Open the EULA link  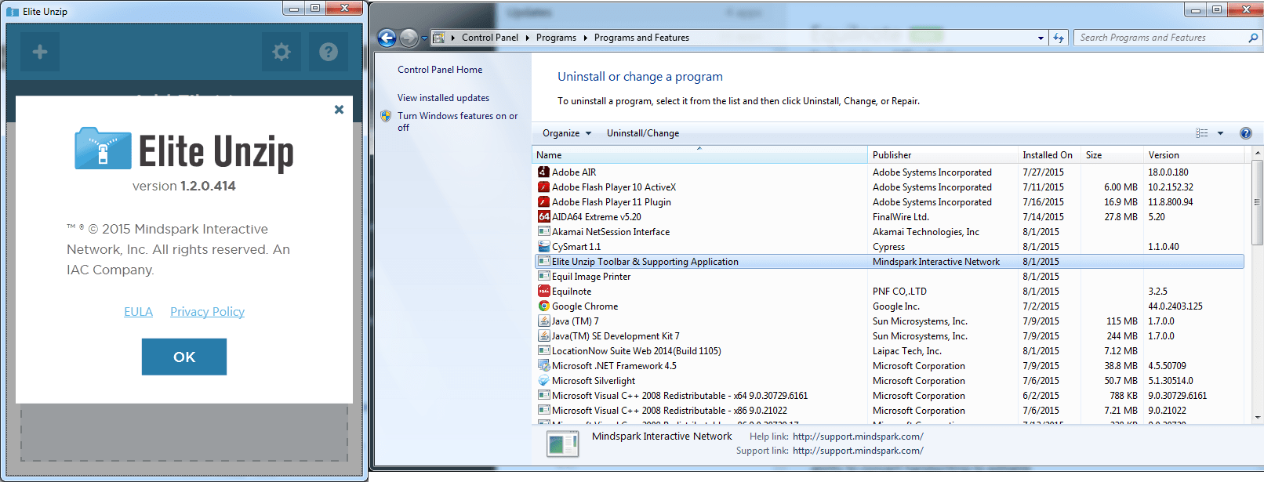138,312
